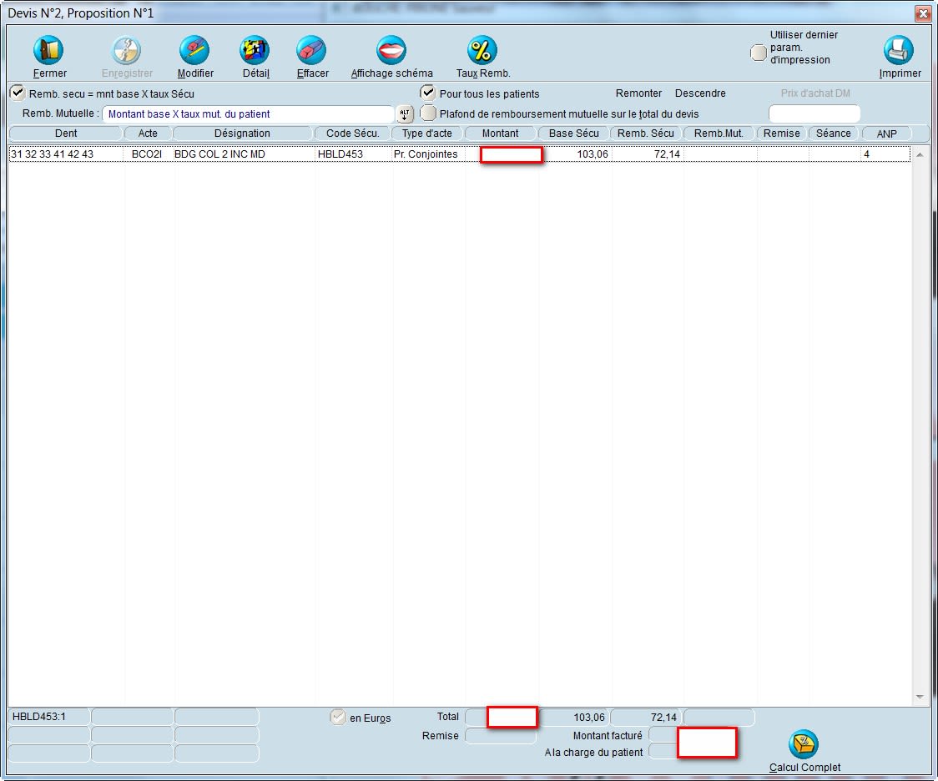Viewport: 938px width, 781px height.
Task: Click the Modifier toolbar icon
Action: tap(195, 51)
